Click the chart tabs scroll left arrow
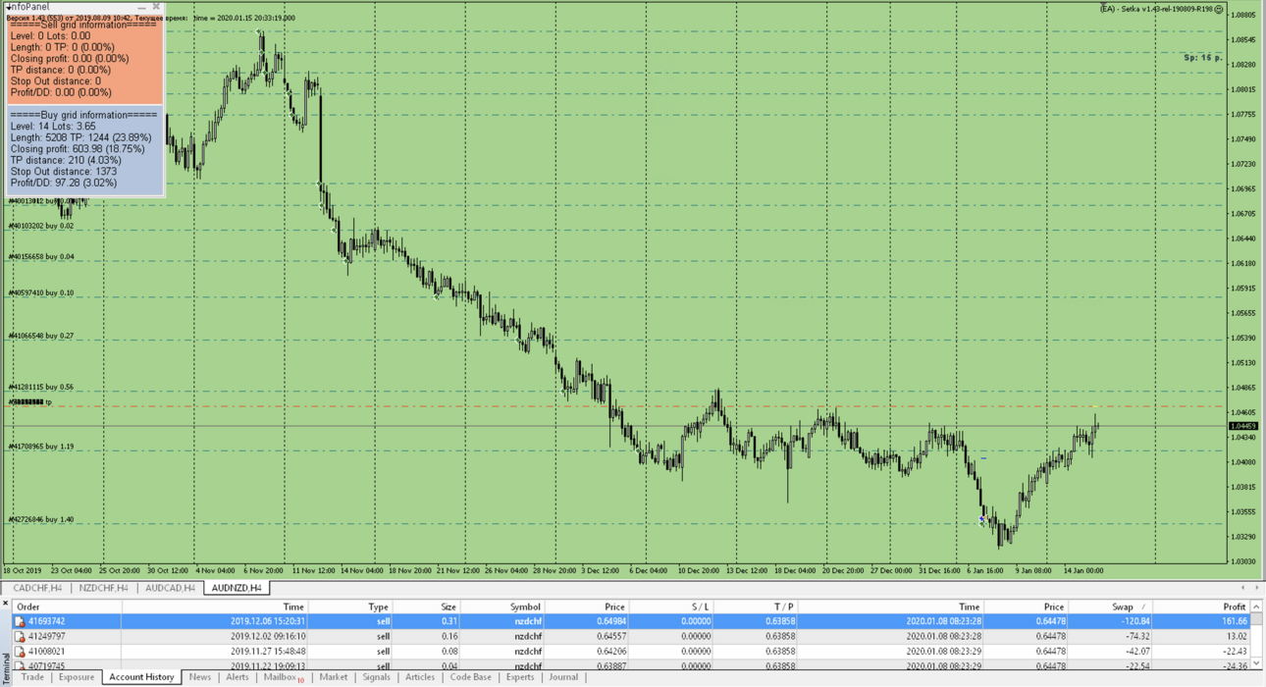 coord(1242,588)
